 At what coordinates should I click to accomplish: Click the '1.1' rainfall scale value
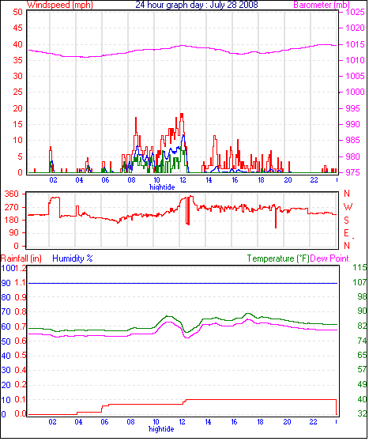click(x=20, y=283)
